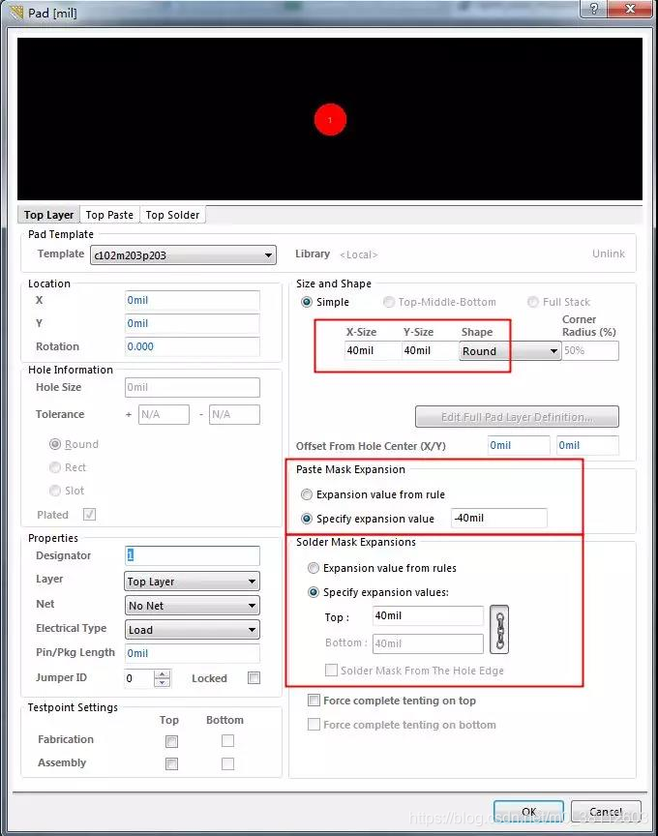658x836 pixels.
Task: Decrease Jumper ID with down arrow
Action: click(x=163, y=682)
